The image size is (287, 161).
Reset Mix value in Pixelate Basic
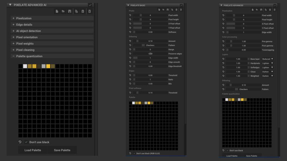click(x=130, y=84)
